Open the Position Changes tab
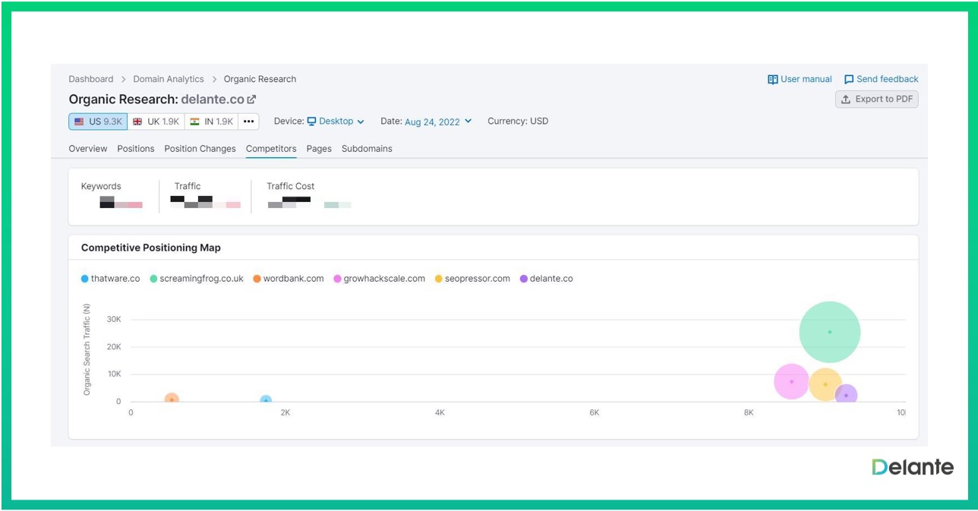 pyautogui.click(x=200, y=149)
